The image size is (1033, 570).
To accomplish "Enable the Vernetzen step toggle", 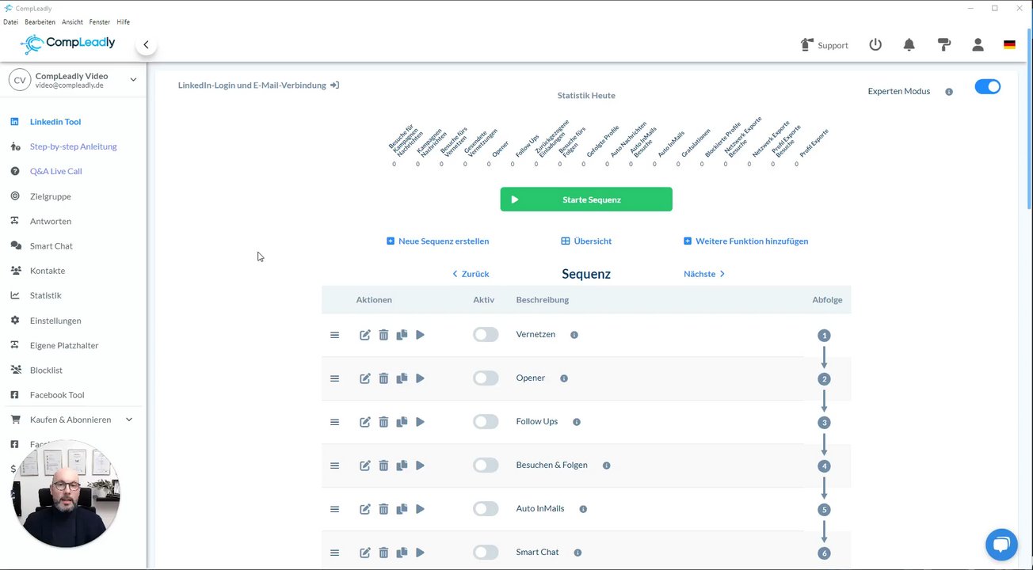I will coord(486,335).
